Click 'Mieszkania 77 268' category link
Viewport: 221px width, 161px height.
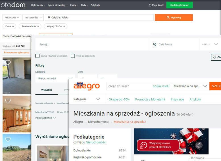pyautogui.click(x=45, y=112)
